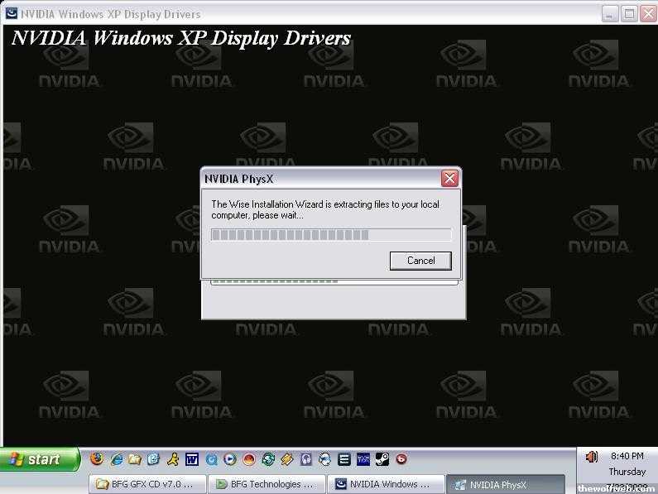Switch to BFG GFX CD taskbar window

tap(146, 484)
